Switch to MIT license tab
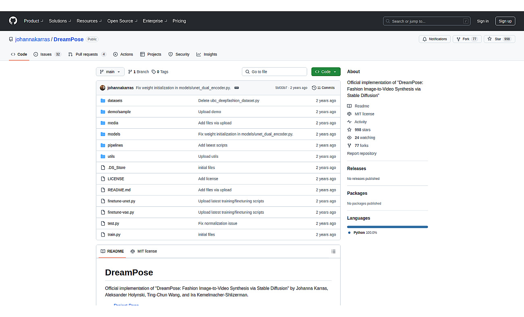 tap(143, 251)
